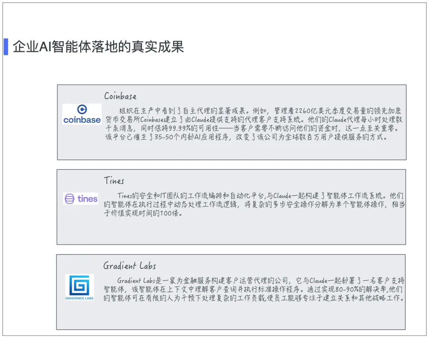Screen dimensions: 429x338
Task: Select the Tines card heading
Action: (x=114, y=181)
